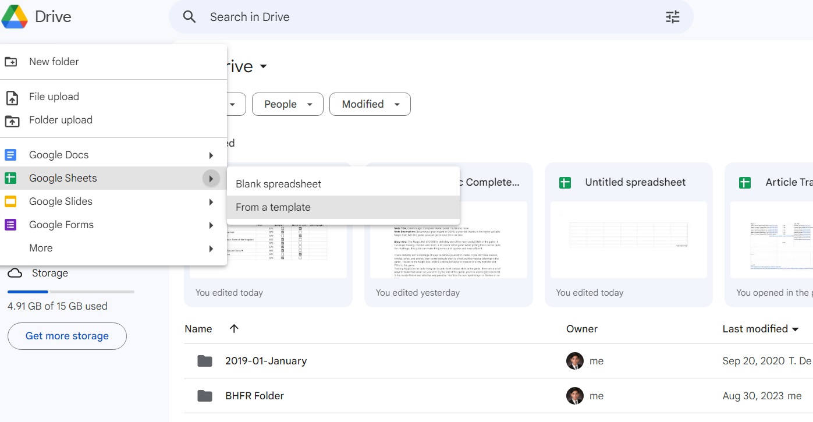Screen dimensions: 813x422
Task: Expand the Google Sheets submenu arrow
Action: [211, 179]
